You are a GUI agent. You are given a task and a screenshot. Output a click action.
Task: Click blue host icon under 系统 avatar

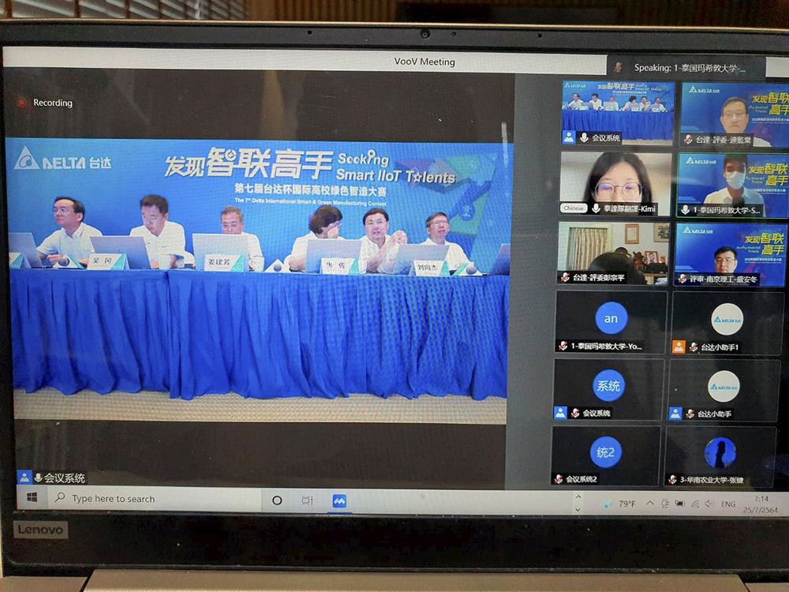coord(560,413)
